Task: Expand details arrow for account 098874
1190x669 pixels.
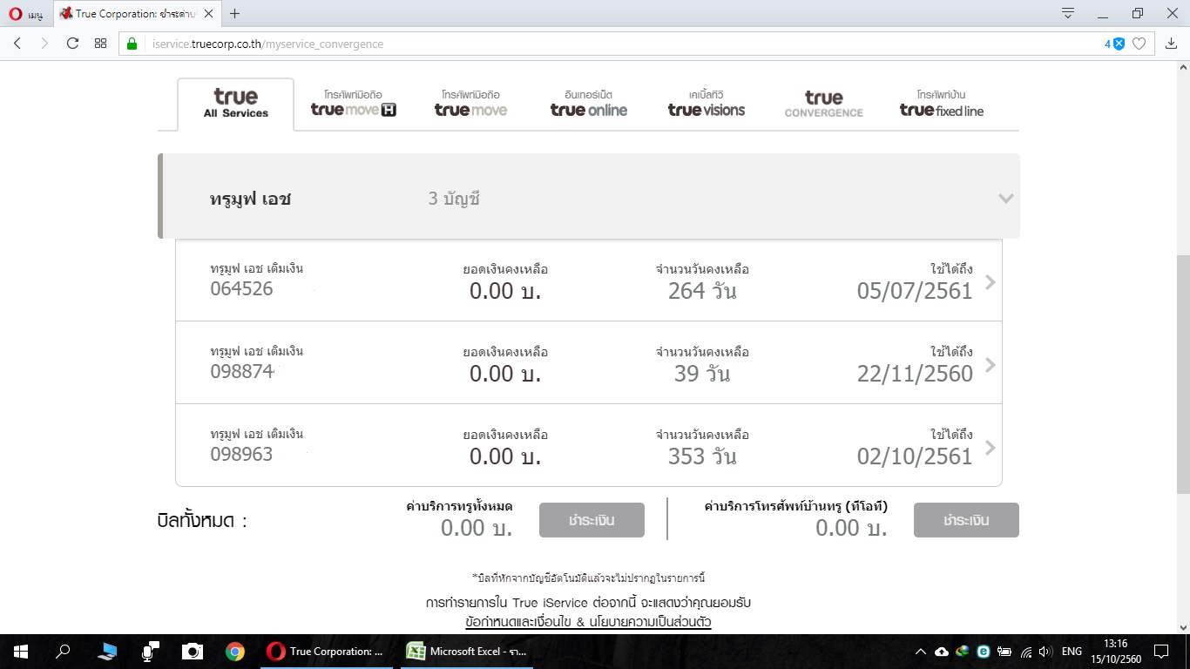Action: point(990,365)
